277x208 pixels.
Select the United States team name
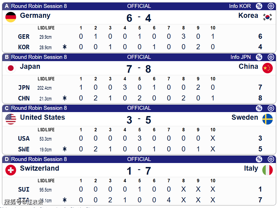42,117
